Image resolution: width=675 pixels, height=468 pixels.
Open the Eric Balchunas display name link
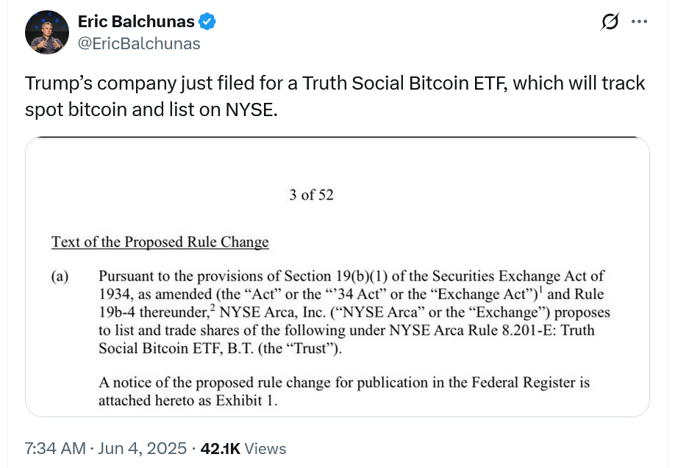(x=135, y=22)
